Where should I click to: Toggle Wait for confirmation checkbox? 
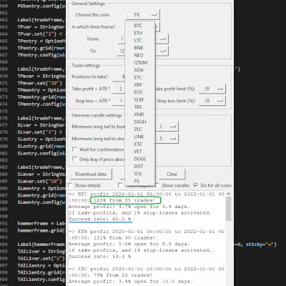coord(75,149)
